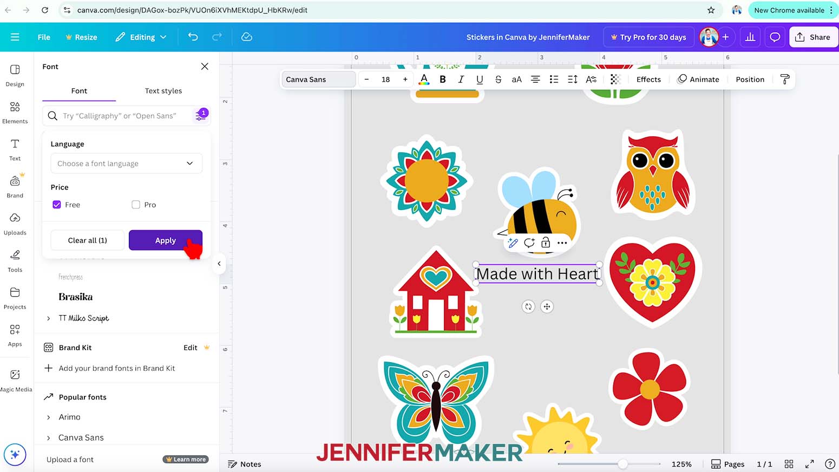Toggle uppercase text formatting
Screen dimensions: 839x472
pos(517,80)
